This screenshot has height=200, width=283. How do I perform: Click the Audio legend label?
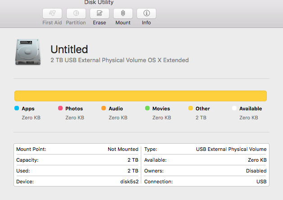click(116, 109)
